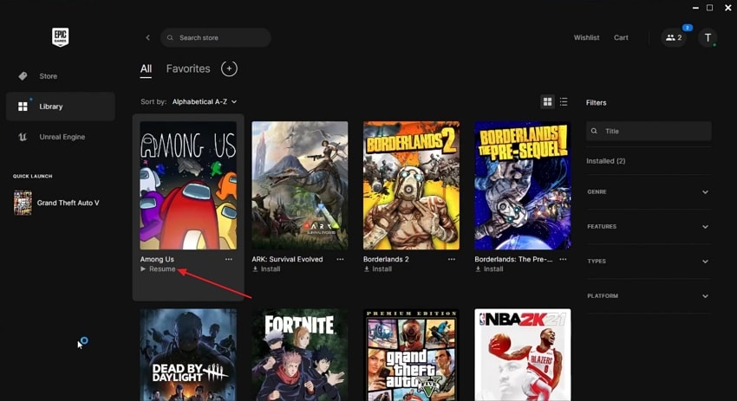737x401 pixels.
Task: Open the Cart
Action: (621, 37)
